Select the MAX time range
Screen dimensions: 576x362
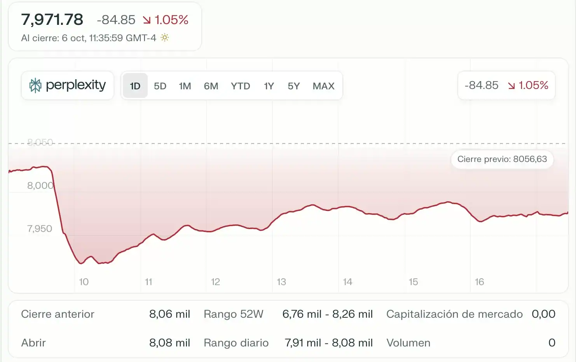323,86
